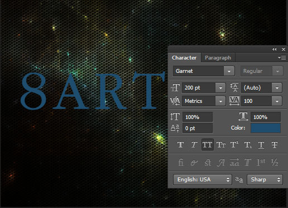Enable Fractions (½) OpenType option
Viewport: 288px width, 208px height.
(275, 162)
